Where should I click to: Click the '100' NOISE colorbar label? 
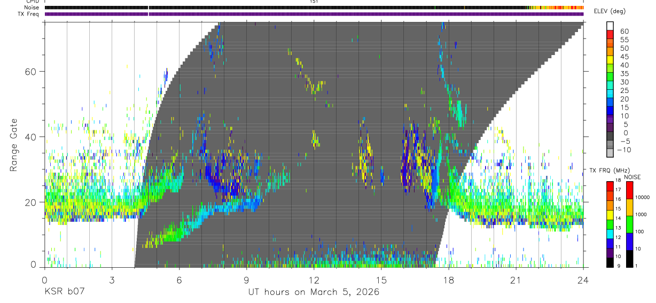click(x=639, y=231)
